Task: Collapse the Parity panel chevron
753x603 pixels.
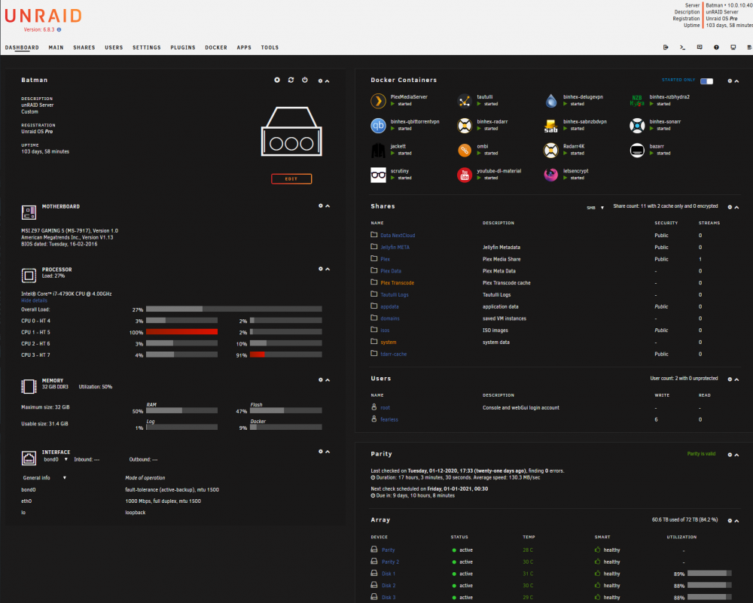Action: 736,455
